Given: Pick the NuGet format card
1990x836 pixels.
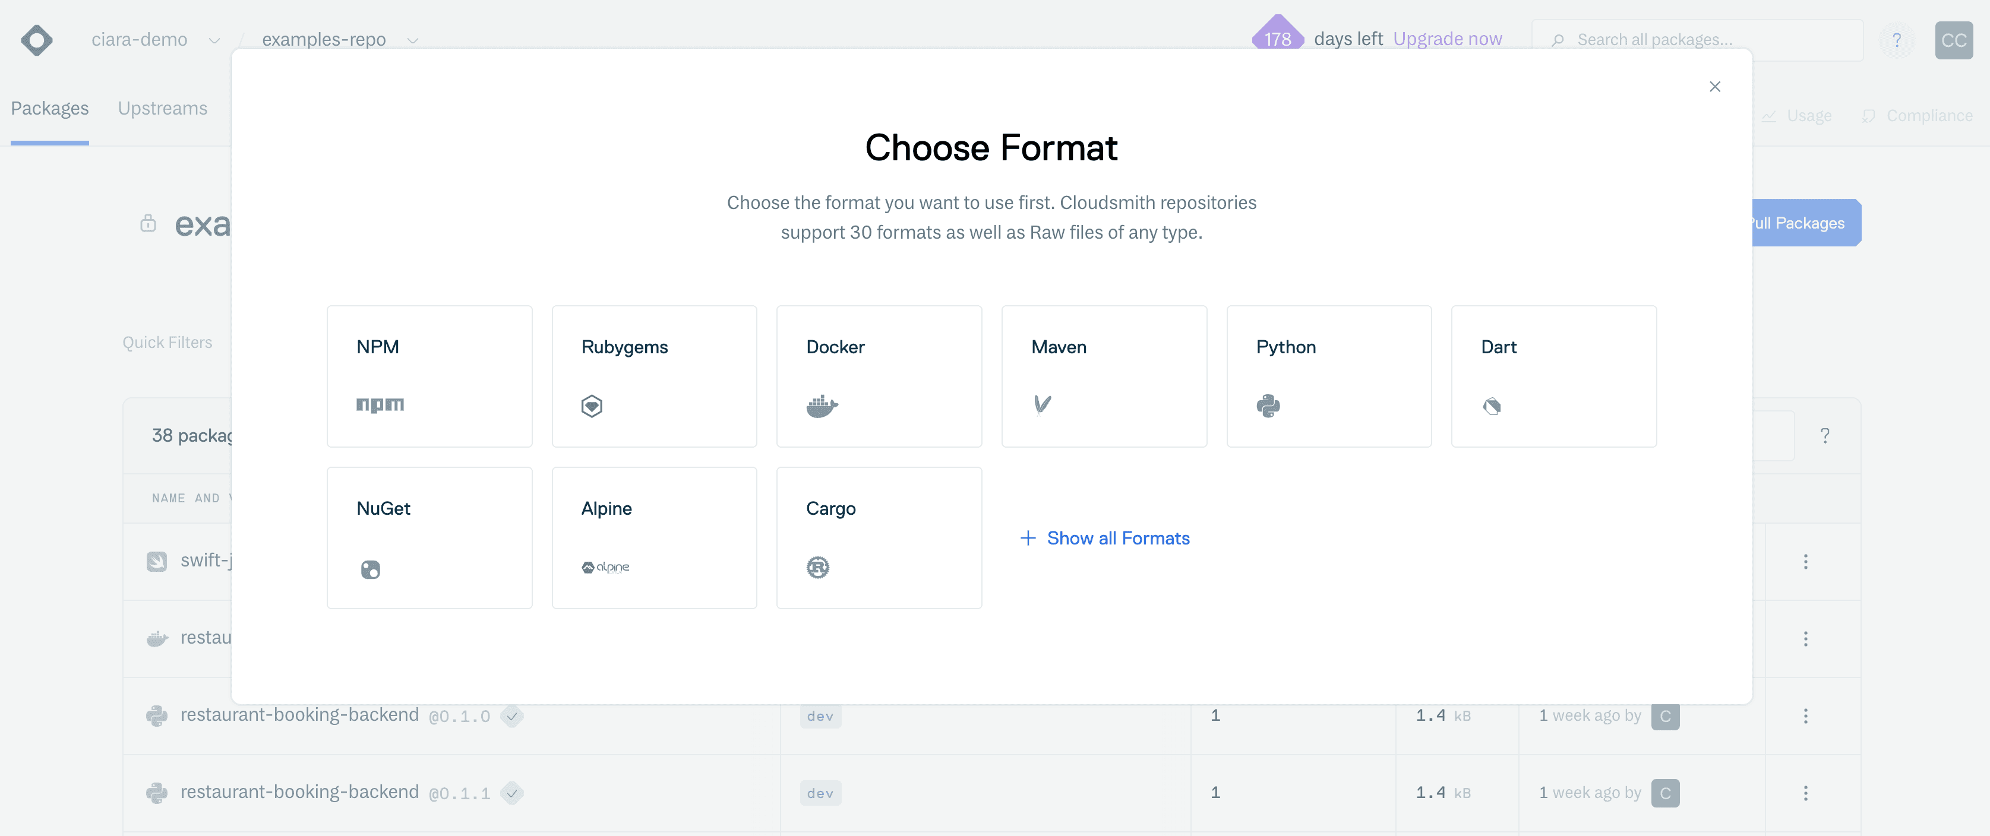Looking at the screenshot, I should click(429, 537).
